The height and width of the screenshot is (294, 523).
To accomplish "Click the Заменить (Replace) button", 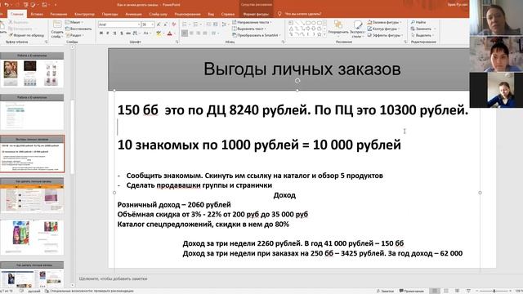I will (422, 29).
